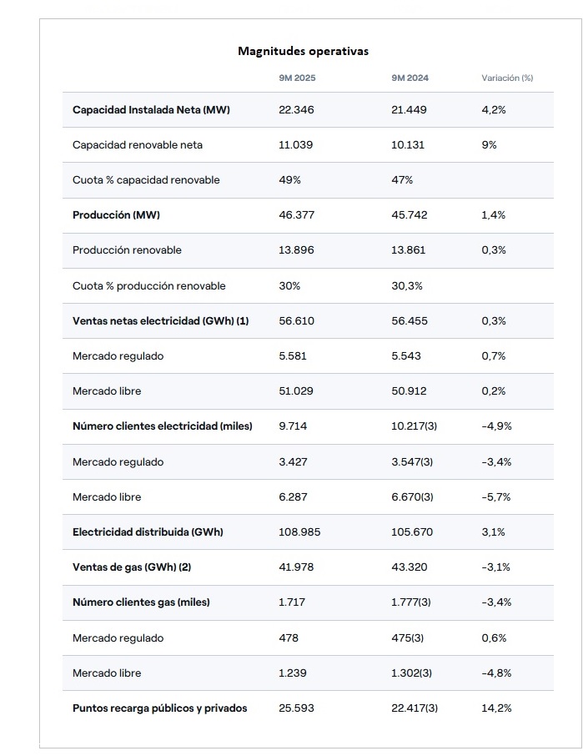Click the 'Producción renovable' row label
583x756 pixels.
point(127,250)
